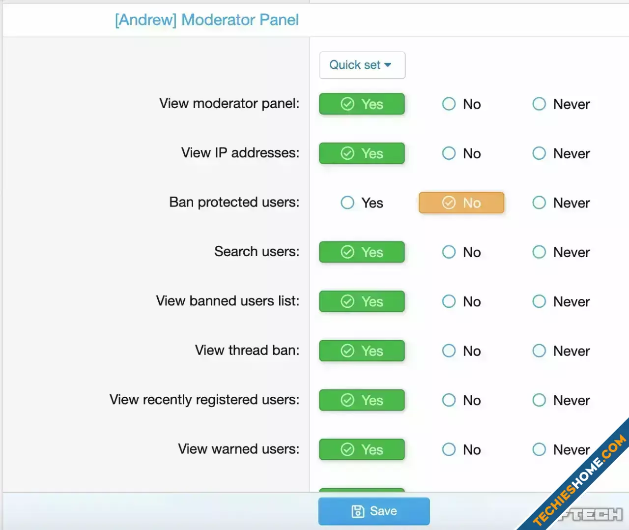Screen dimensions: 629x530
Task: Set Ban protected users to Yes
Action: tap(362, 203)
